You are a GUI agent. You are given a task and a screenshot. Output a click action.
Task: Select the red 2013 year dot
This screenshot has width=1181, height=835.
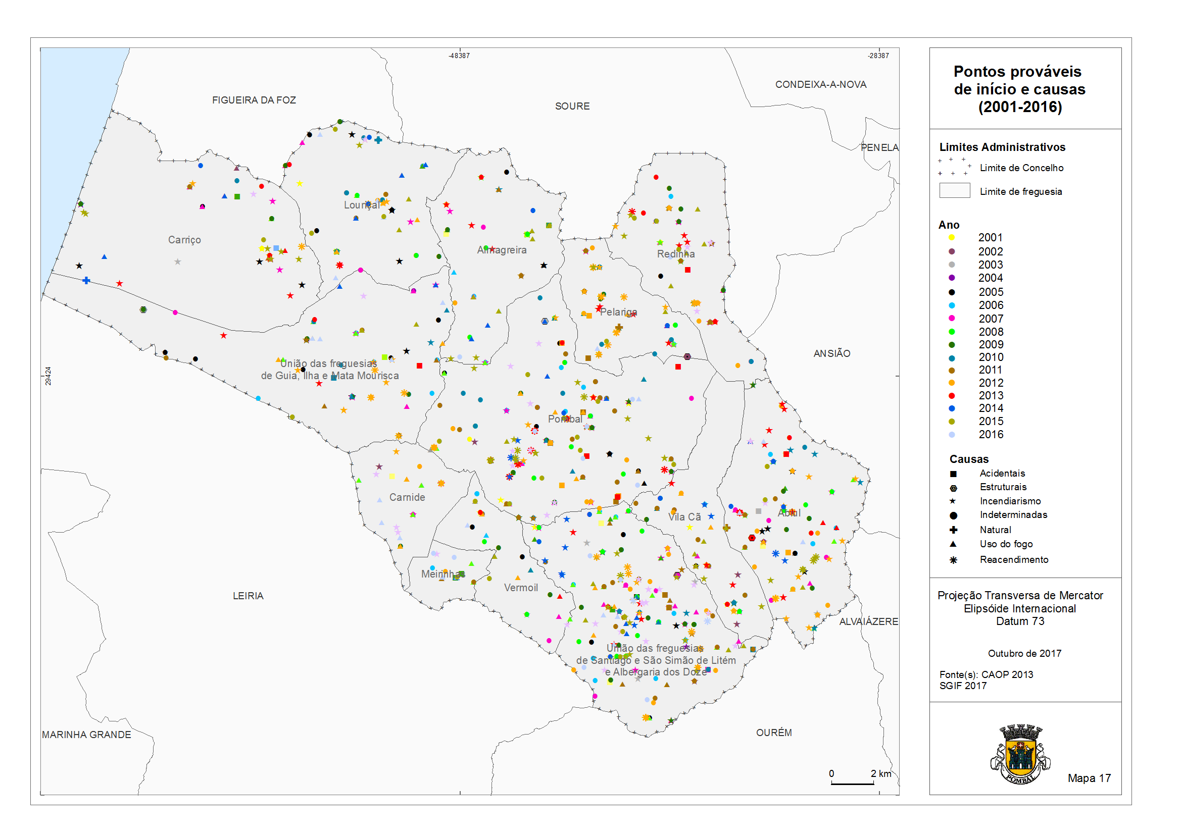(x=952, y=396)
